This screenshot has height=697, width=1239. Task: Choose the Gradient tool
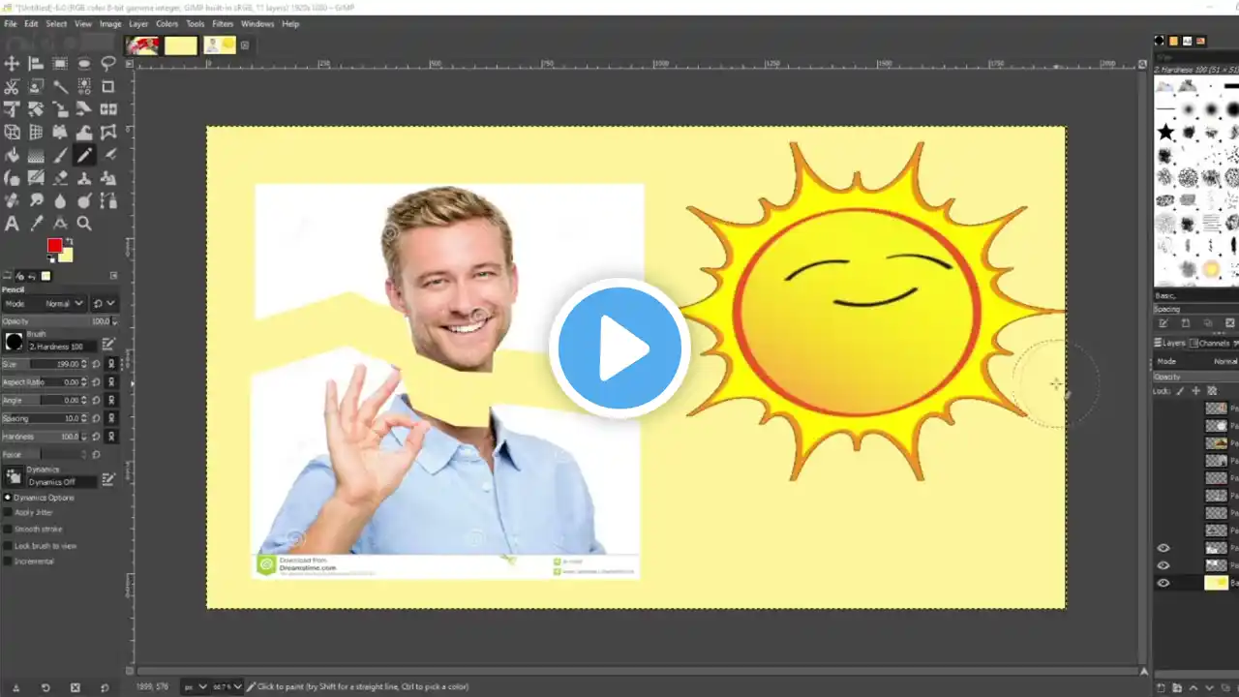tap(36, 155)
